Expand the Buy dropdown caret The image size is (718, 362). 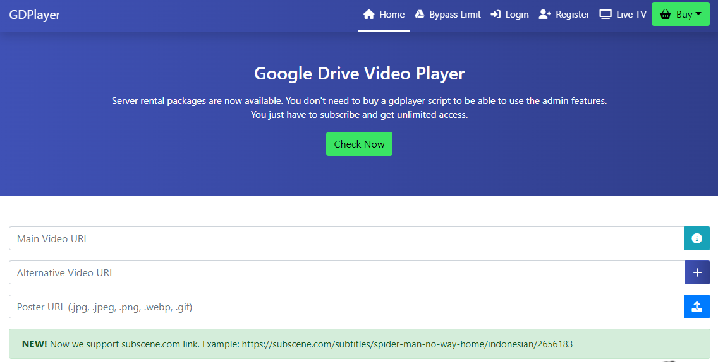698,14
